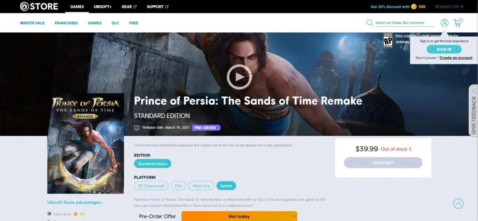Image resolution: width=478 pixels, height=221 pixels.
Task: Open the user account icon
Action: pos(444,23)
